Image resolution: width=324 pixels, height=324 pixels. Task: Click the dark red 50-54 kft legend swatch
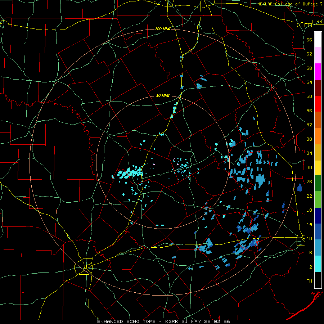[x=318, y=88]
